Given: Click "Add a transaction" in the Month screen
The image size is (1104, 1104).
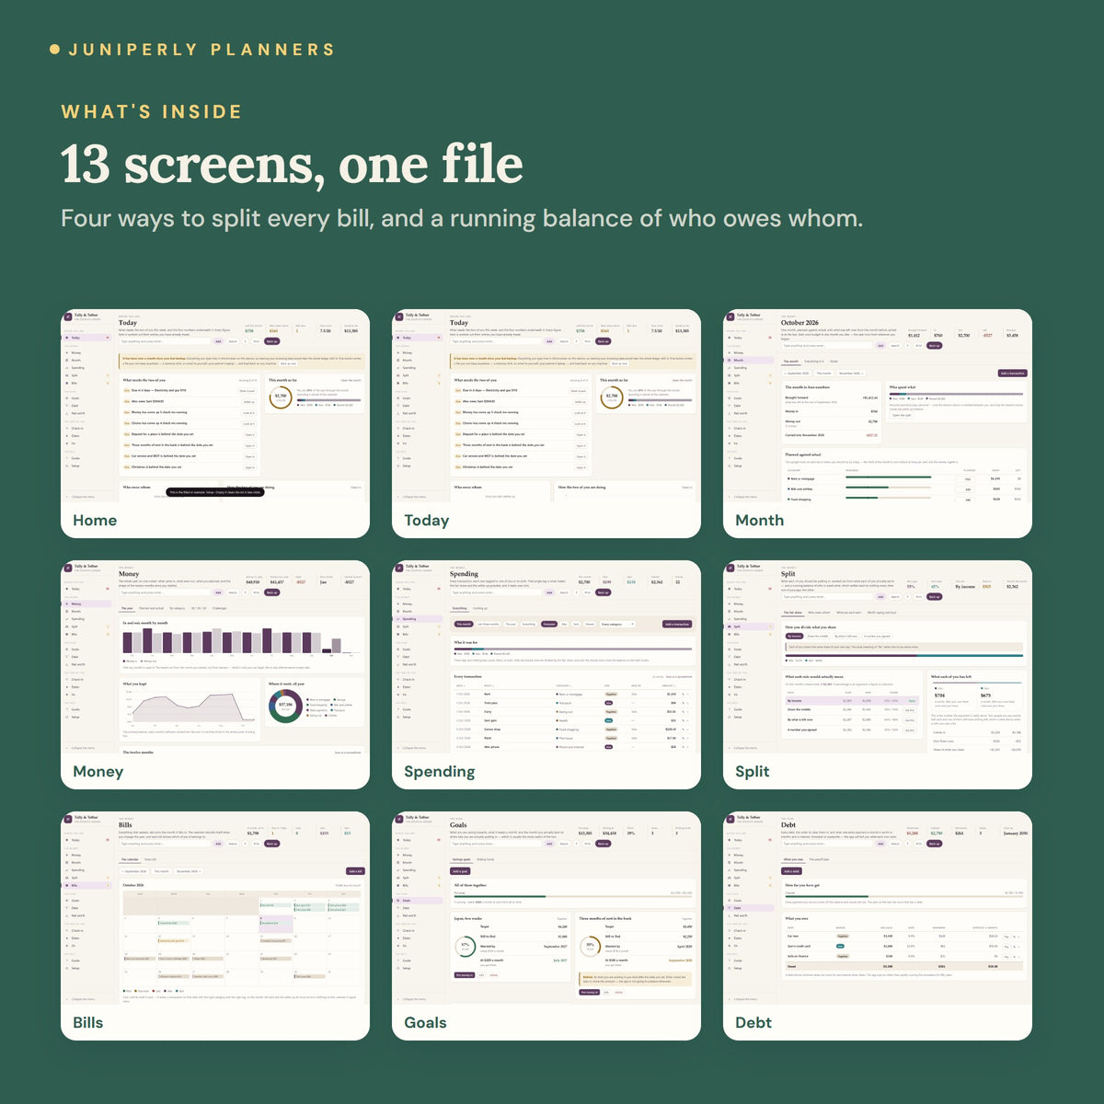Looking at the screenshot, I should tap(1012, 374).
